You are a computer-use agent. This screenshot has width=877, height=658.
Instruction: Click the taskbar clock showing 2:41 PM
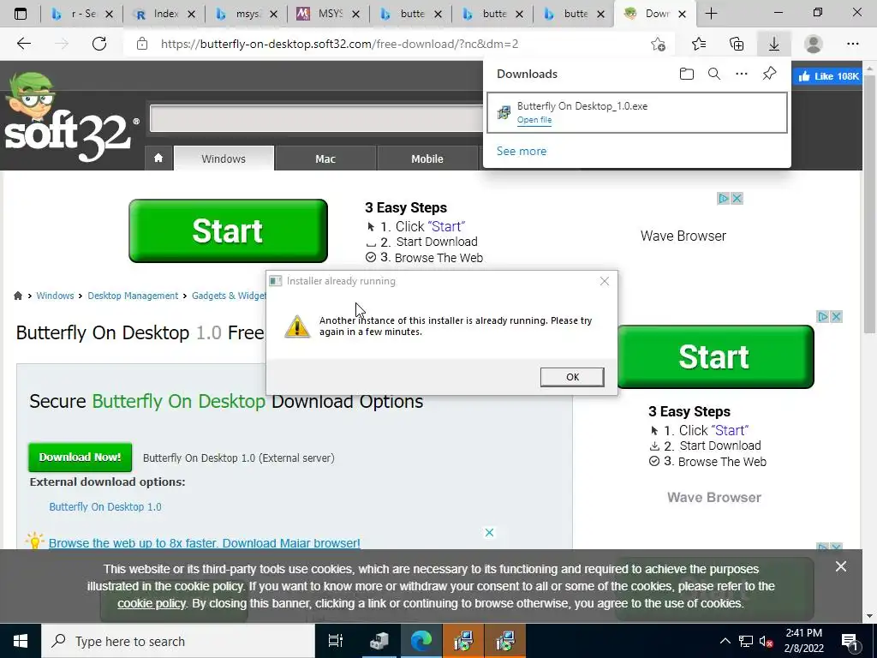(x=803, y=641)
